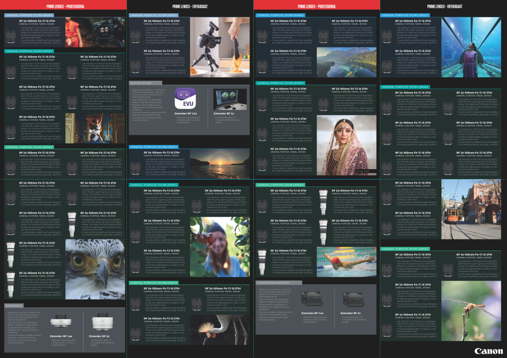This screenshot has width=507, height=358.
Task: Click the Canon logo
Action: (488, 351)
